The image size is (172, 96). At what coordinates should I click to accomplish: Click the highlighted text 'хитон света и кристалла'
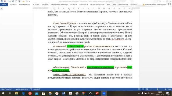click(100, 67)
